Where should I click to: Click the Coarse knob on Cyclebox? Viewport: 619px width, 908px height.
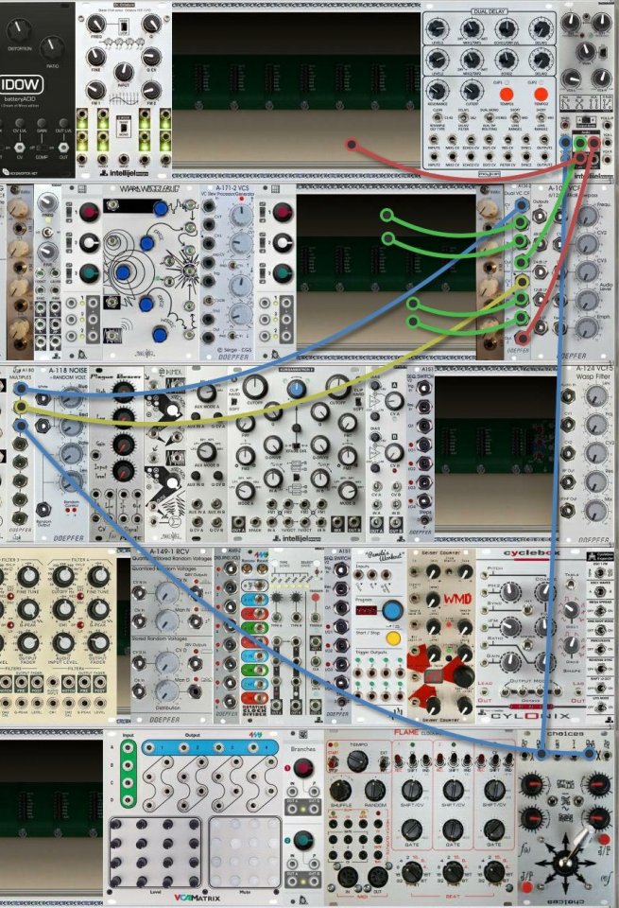click(543, 592)
